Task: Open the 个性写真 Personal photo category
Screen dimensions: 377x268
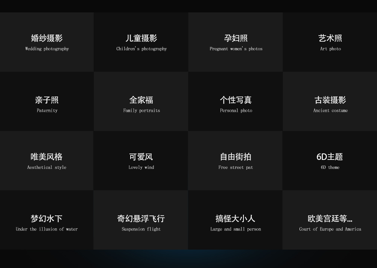Action: point(236,101)
